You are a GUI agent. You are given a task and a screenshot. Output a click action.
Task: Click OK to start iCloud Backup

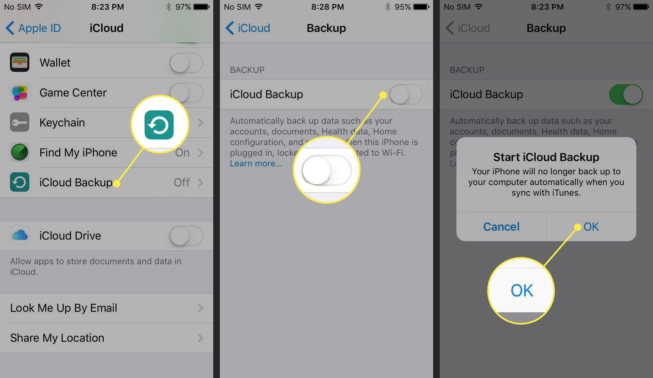click(590, 226)
